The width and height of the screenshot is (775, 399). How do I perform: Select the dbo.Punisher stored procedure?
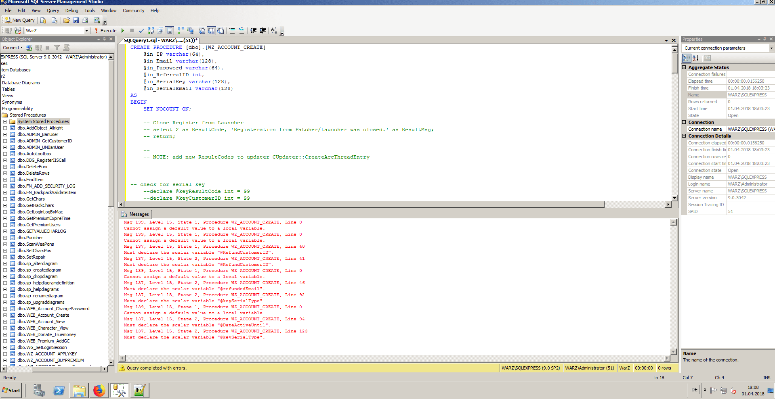click(30, 238)
